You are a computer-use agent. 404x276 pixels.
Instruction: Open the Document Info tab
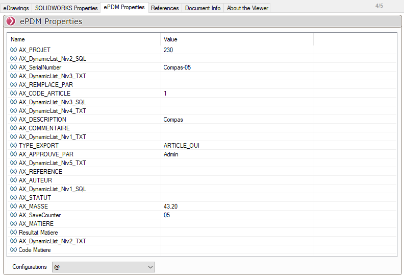pyautogui.click(x=203, y=8)
